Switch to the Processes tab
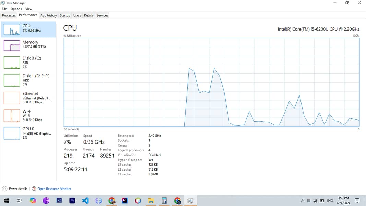This screenshot has width=366, height=206. pos(9,15)
